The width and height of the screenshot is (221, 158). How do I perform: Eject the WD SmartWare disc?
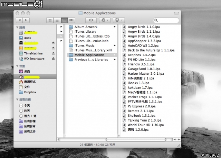tap(53, 59)
